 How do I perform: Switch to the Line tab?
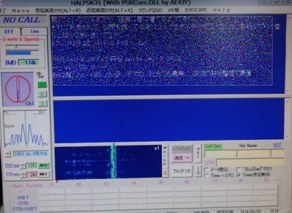tap(34, 32)
